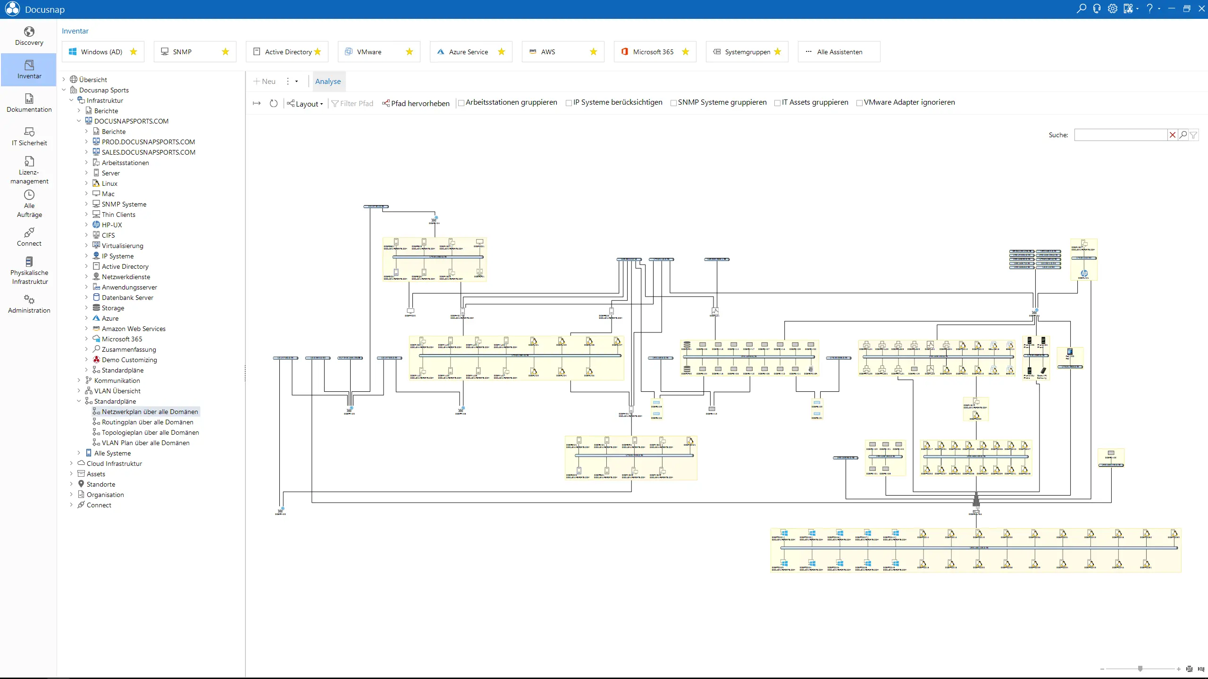
Task: Enable Arbeitsstationen gruppieren checkbox
Action: pos(461,103)
